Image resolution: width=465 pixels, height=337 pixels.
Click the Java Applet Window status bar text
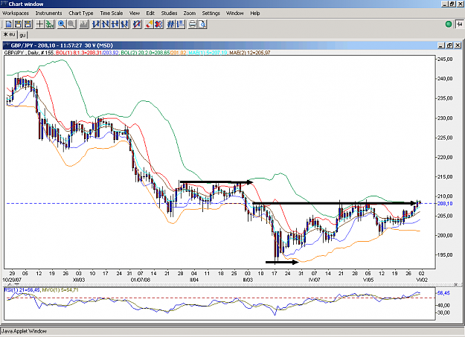24,331
